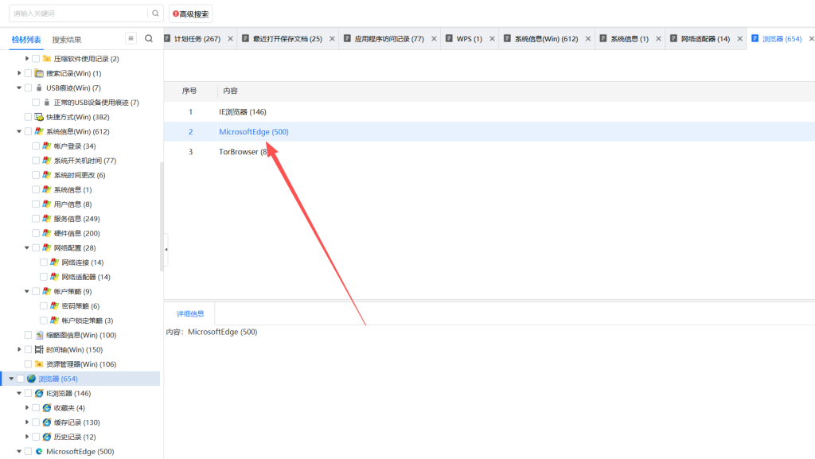This screenshot has height=459, width=815.
Task: Click the left panel vertical scrollbar
Action: (162, 215)
